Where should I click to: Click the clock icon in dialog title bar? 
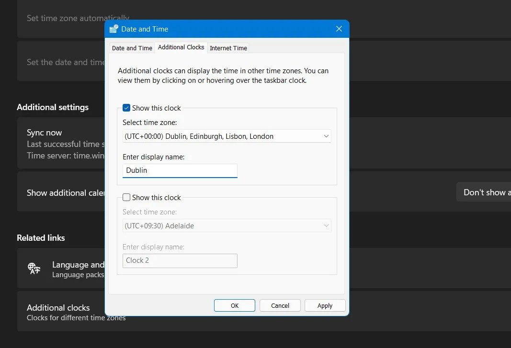(114, 29)
